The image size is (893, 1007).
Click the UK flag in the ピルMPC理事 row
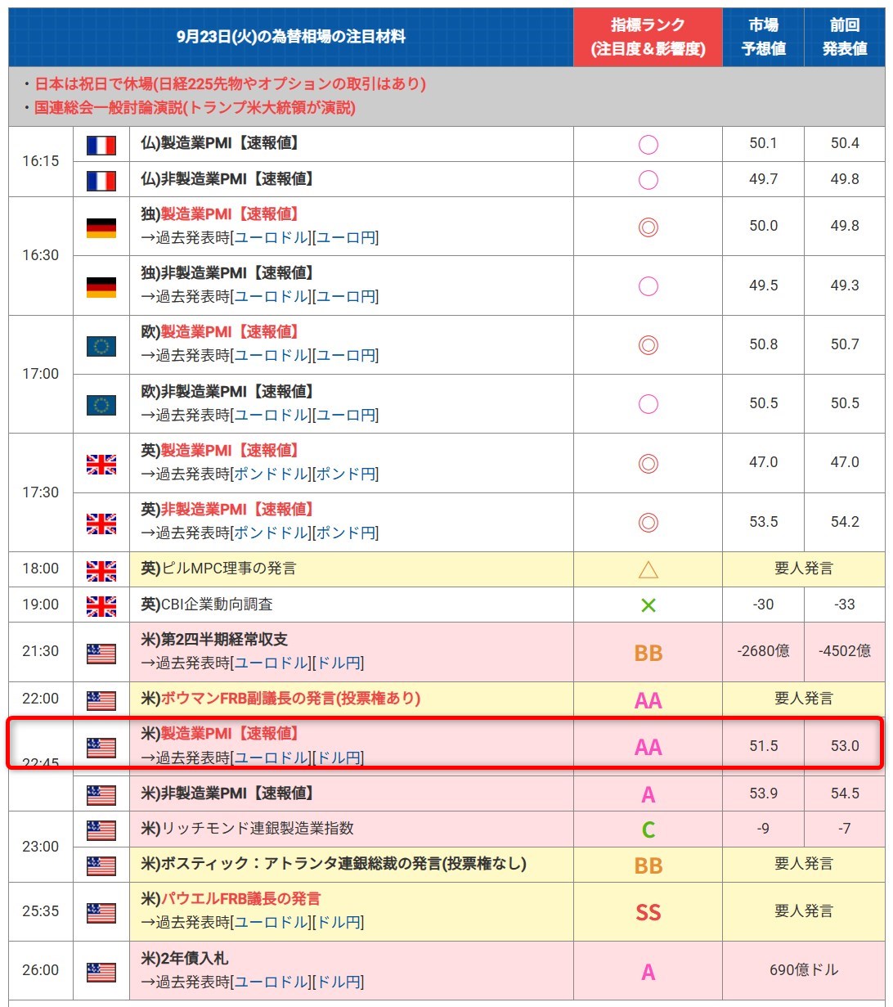(101, 570)
